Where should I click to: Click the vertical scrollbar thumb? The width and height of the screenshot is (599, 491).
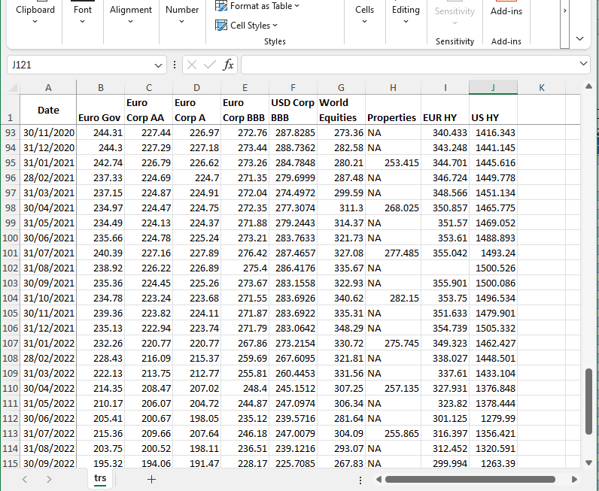tap(588, 402)
